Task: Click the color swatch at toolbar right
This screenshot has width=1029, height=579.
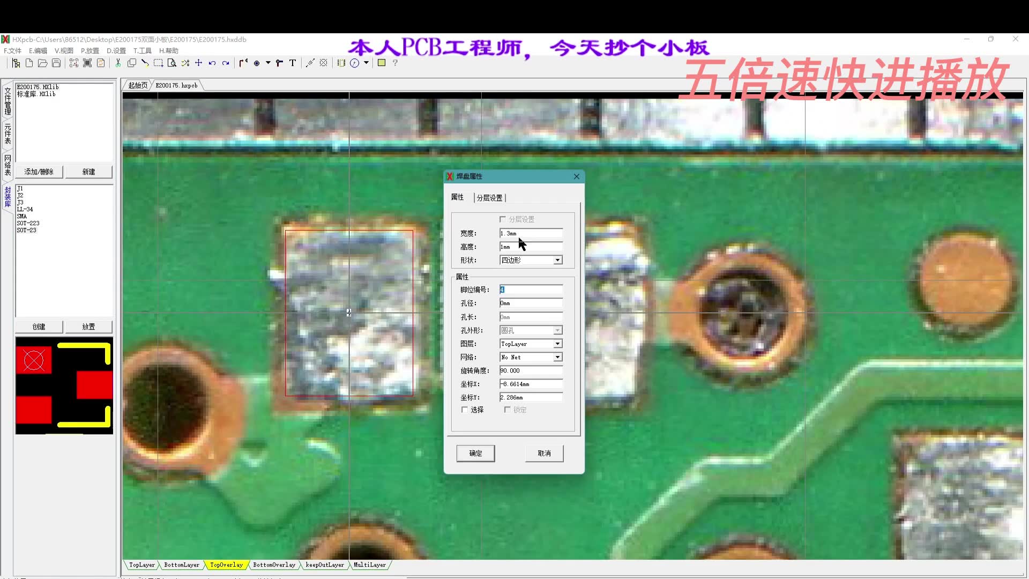Action: point(382,63)
